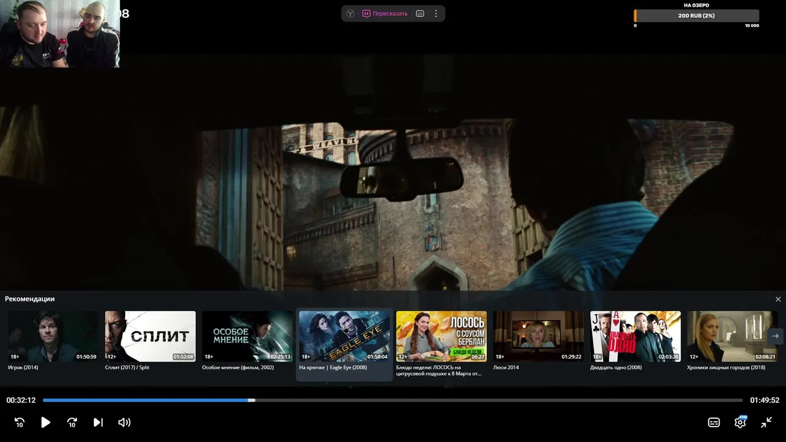The image size is (786, 442).
Task: Mute the volume speaker icon
Action: pos(125,422)
